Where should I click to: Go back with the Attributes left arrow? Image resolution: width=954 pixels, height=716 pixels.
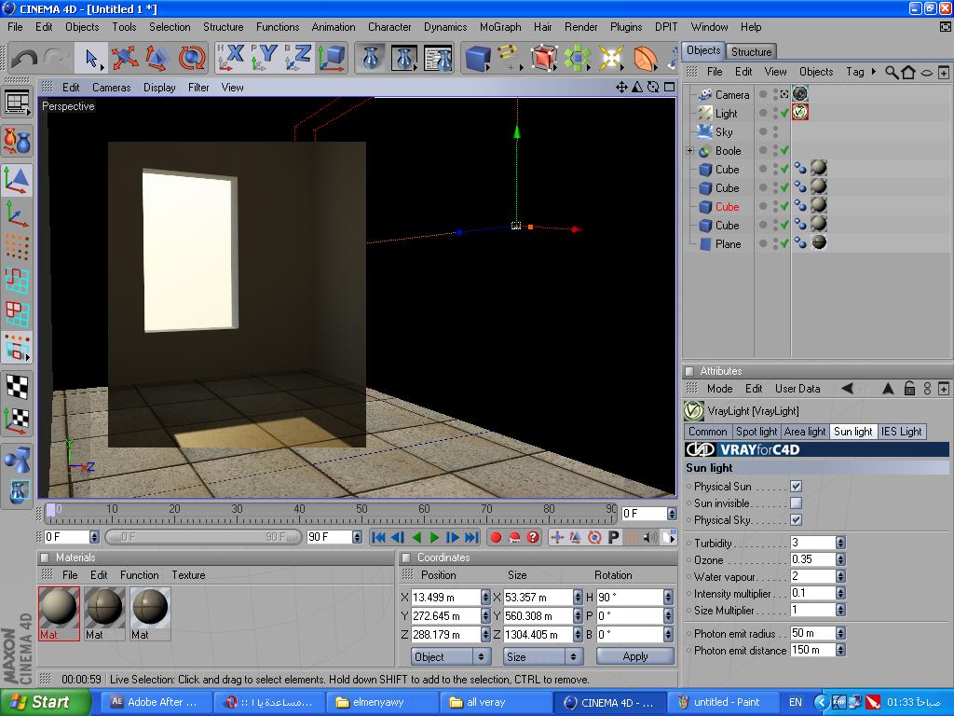848,389
